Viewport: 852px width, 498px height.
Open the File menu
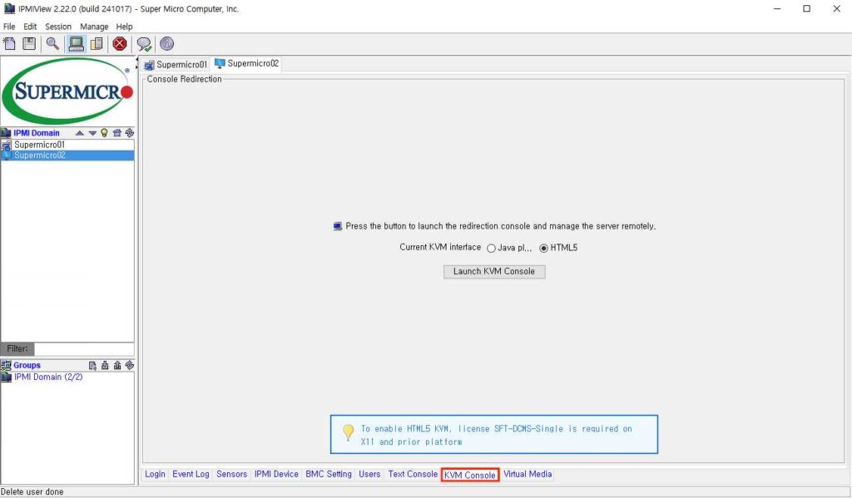point(9,27)
